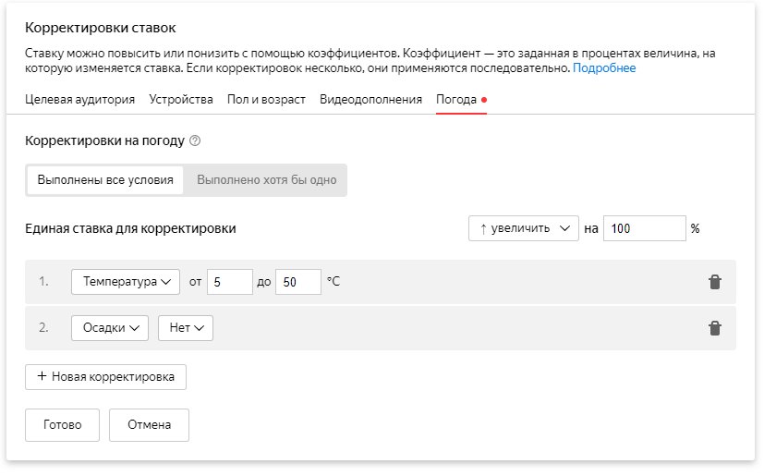
Task: Focus the temperature from field with 5
Action: tap(230, 282)
